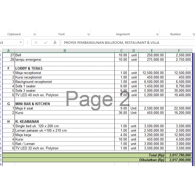Select column C header

click(x=122, y=51)
